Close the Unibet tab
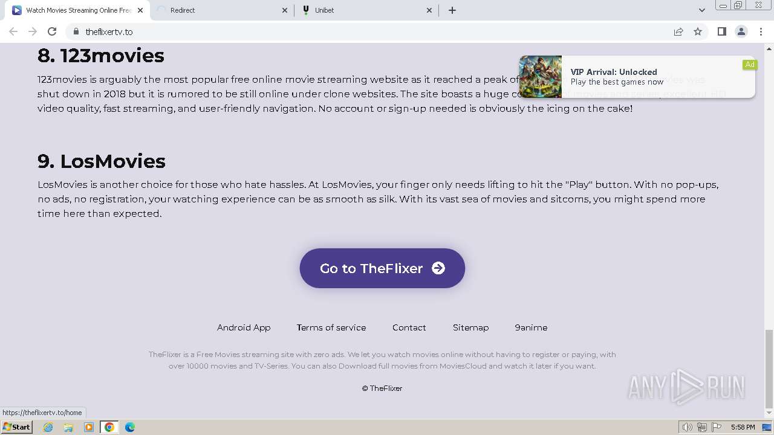The image size is (774, 435). (x=429, y=10)
